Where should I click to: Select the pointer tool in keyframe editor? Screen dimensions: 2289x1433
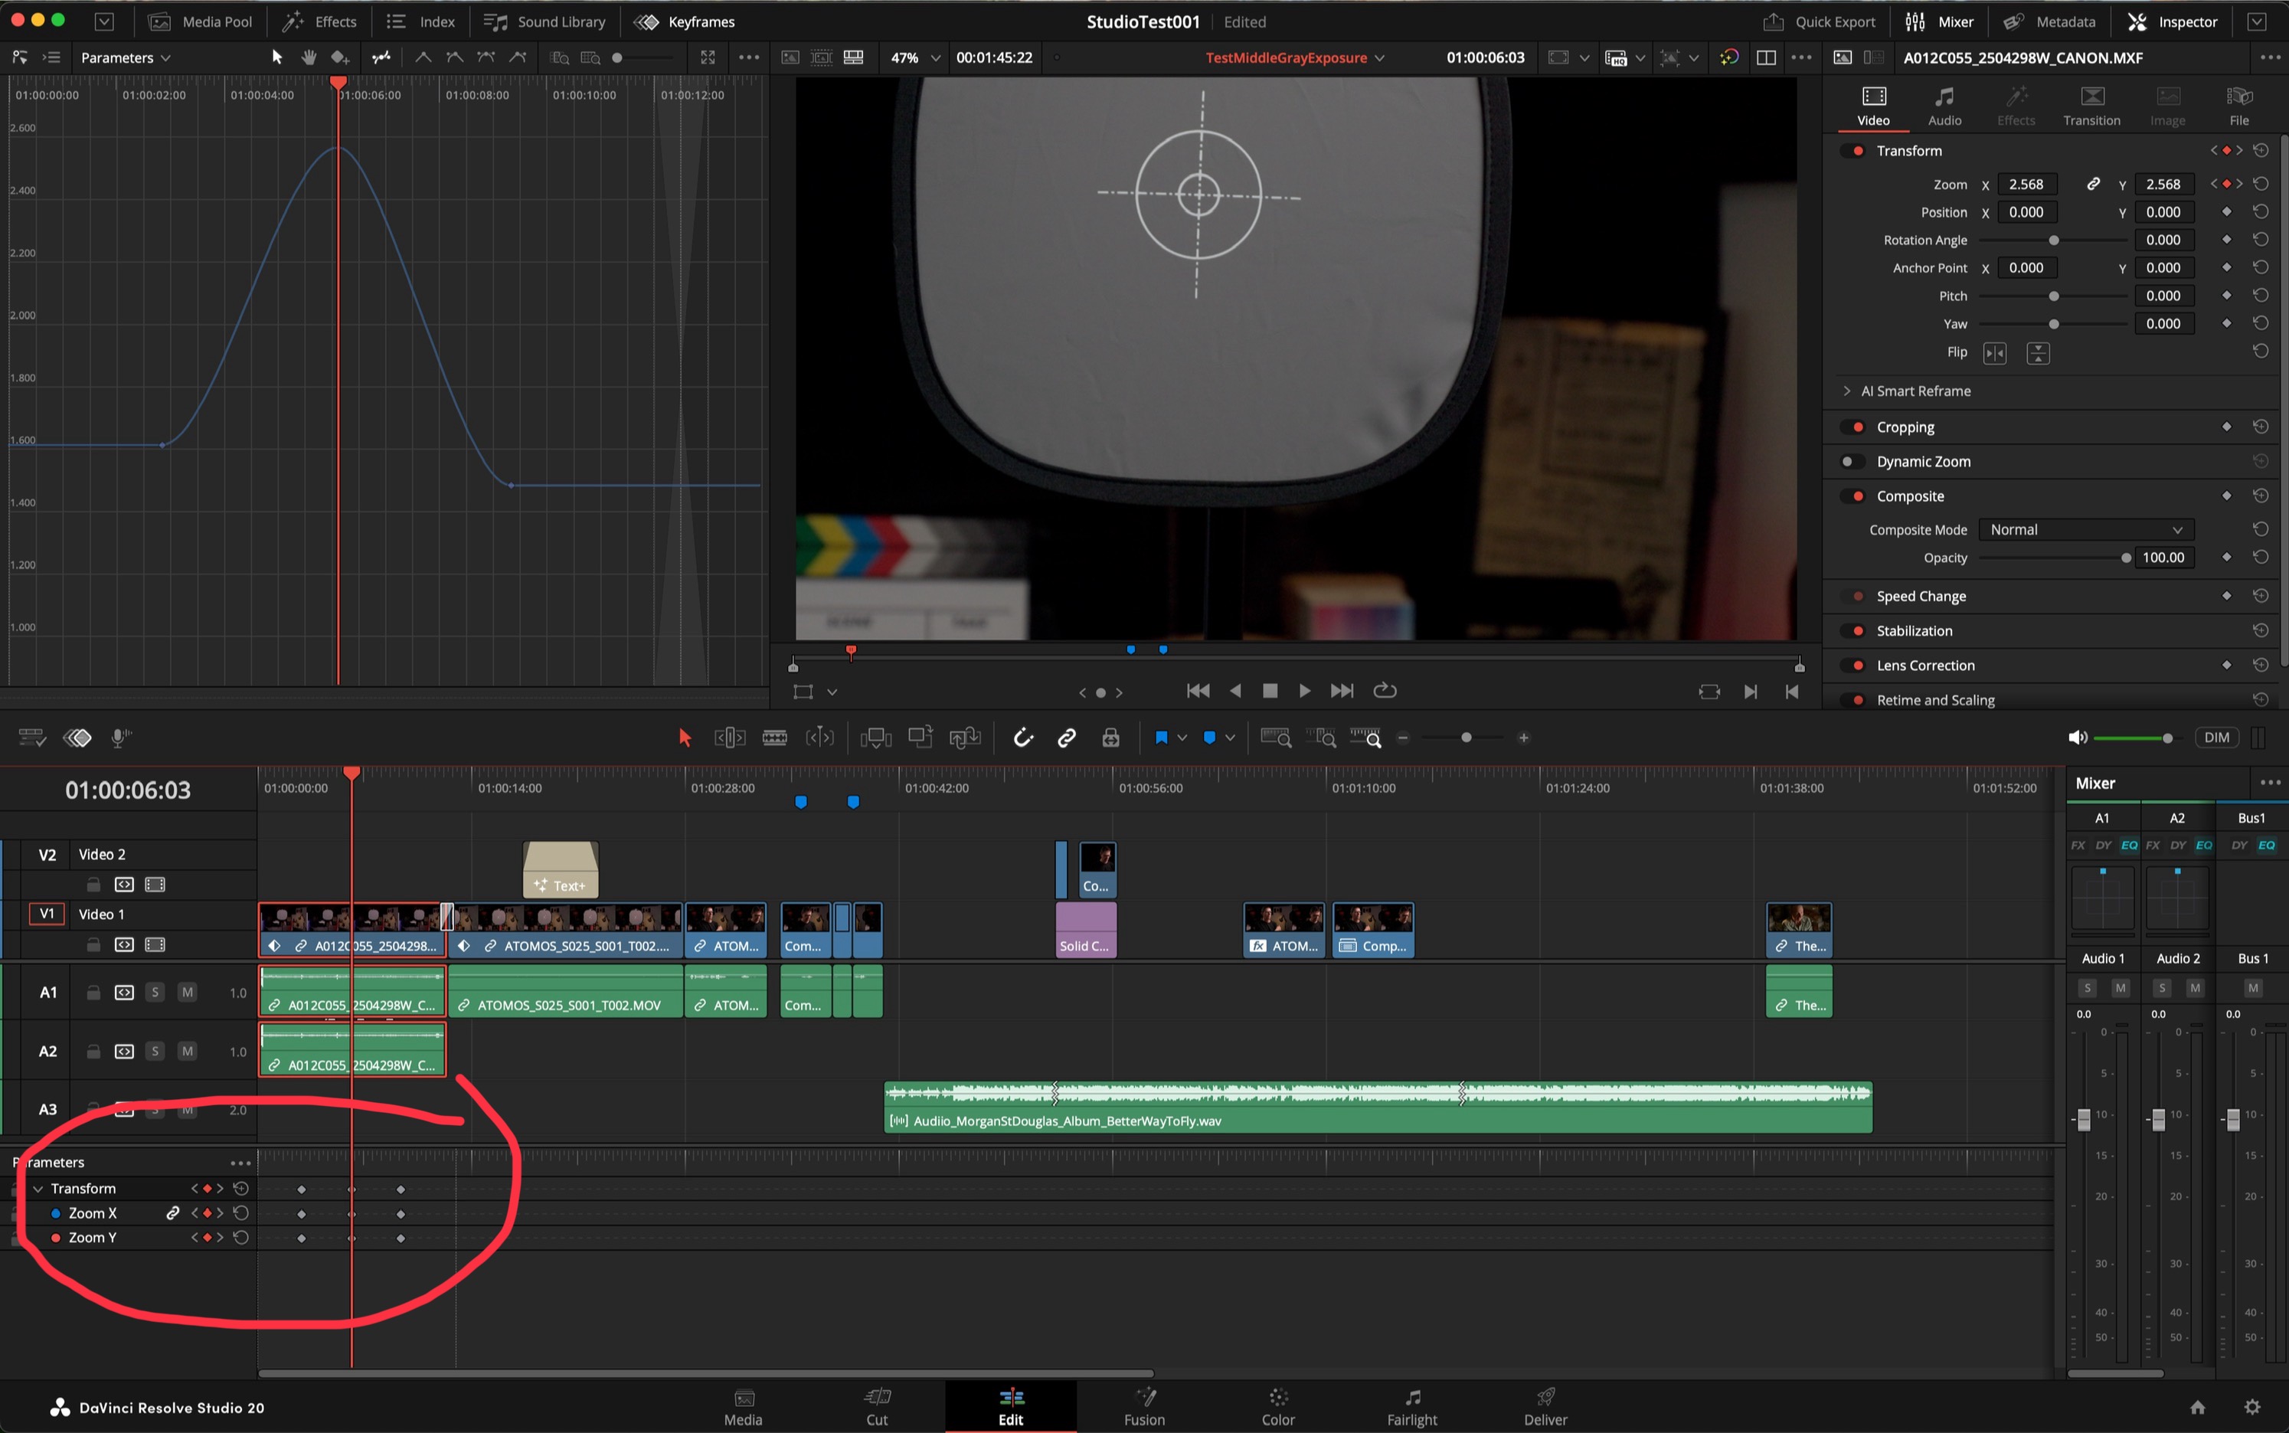pyautogui.click(x=276, y=57)
